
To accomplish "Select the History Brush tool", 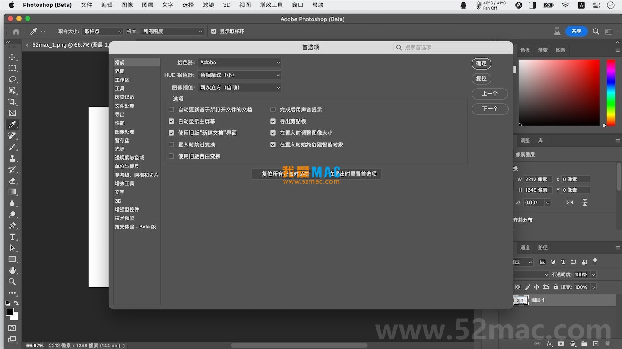I will [x=12, y=169].
